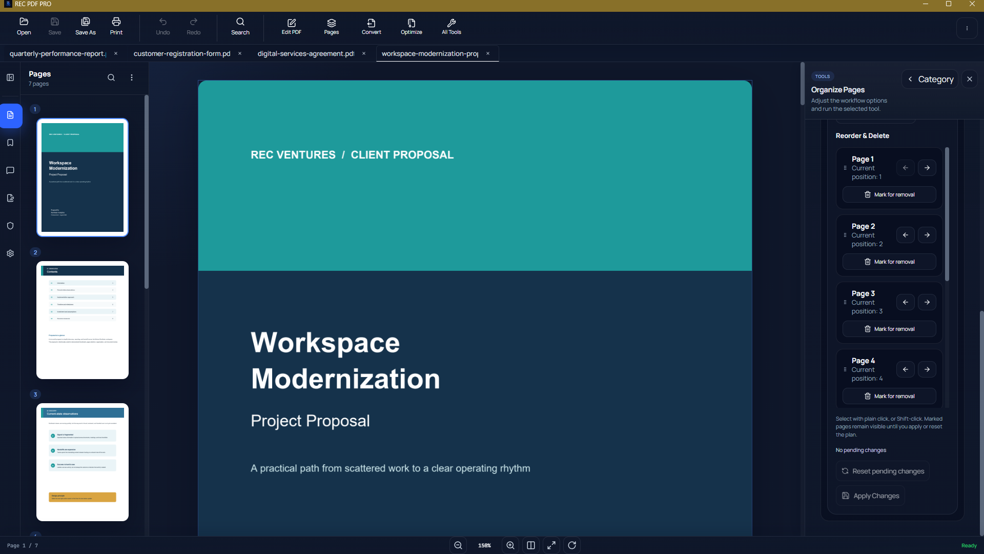The width and height of the screenshot is (984, 554).
Task: Open All Tools
Action: click(452, 27)
